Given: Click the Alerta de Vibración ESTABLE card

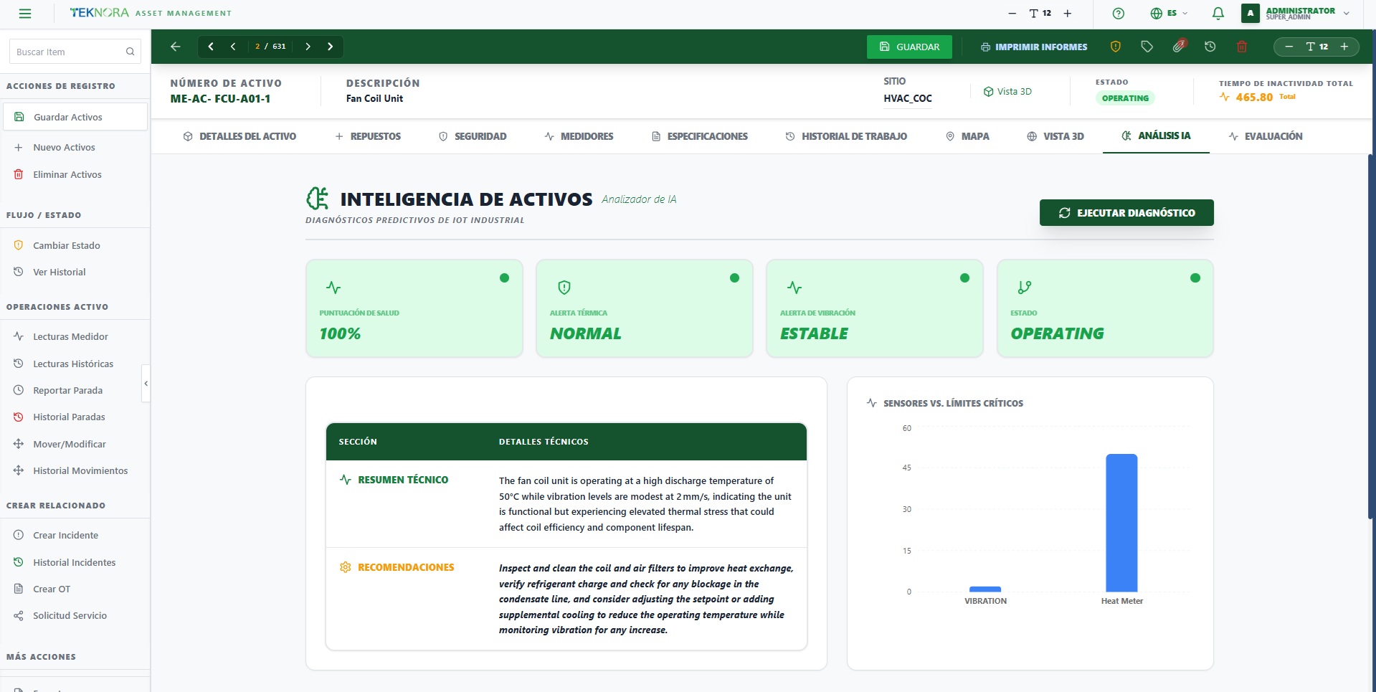Looking at the screenshot, I should point(875,308).
